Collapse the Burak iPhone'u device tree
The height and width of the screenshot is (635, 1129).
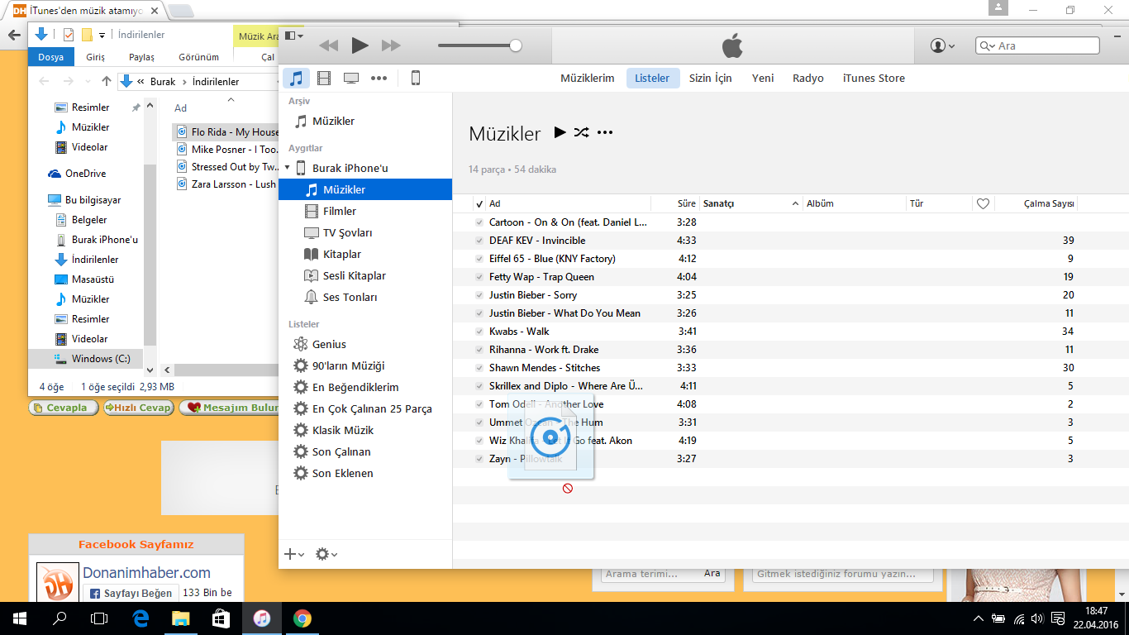point(288,168)
